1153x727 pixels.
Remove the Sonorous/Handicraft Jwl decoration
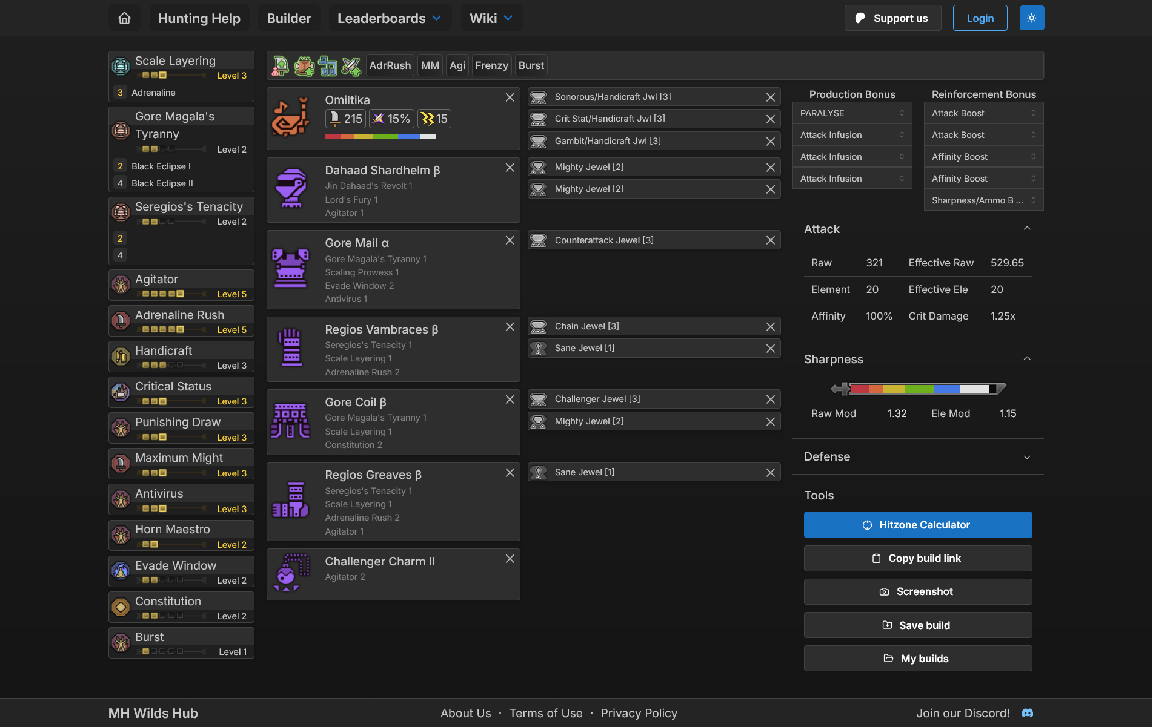tap(770, 97)
